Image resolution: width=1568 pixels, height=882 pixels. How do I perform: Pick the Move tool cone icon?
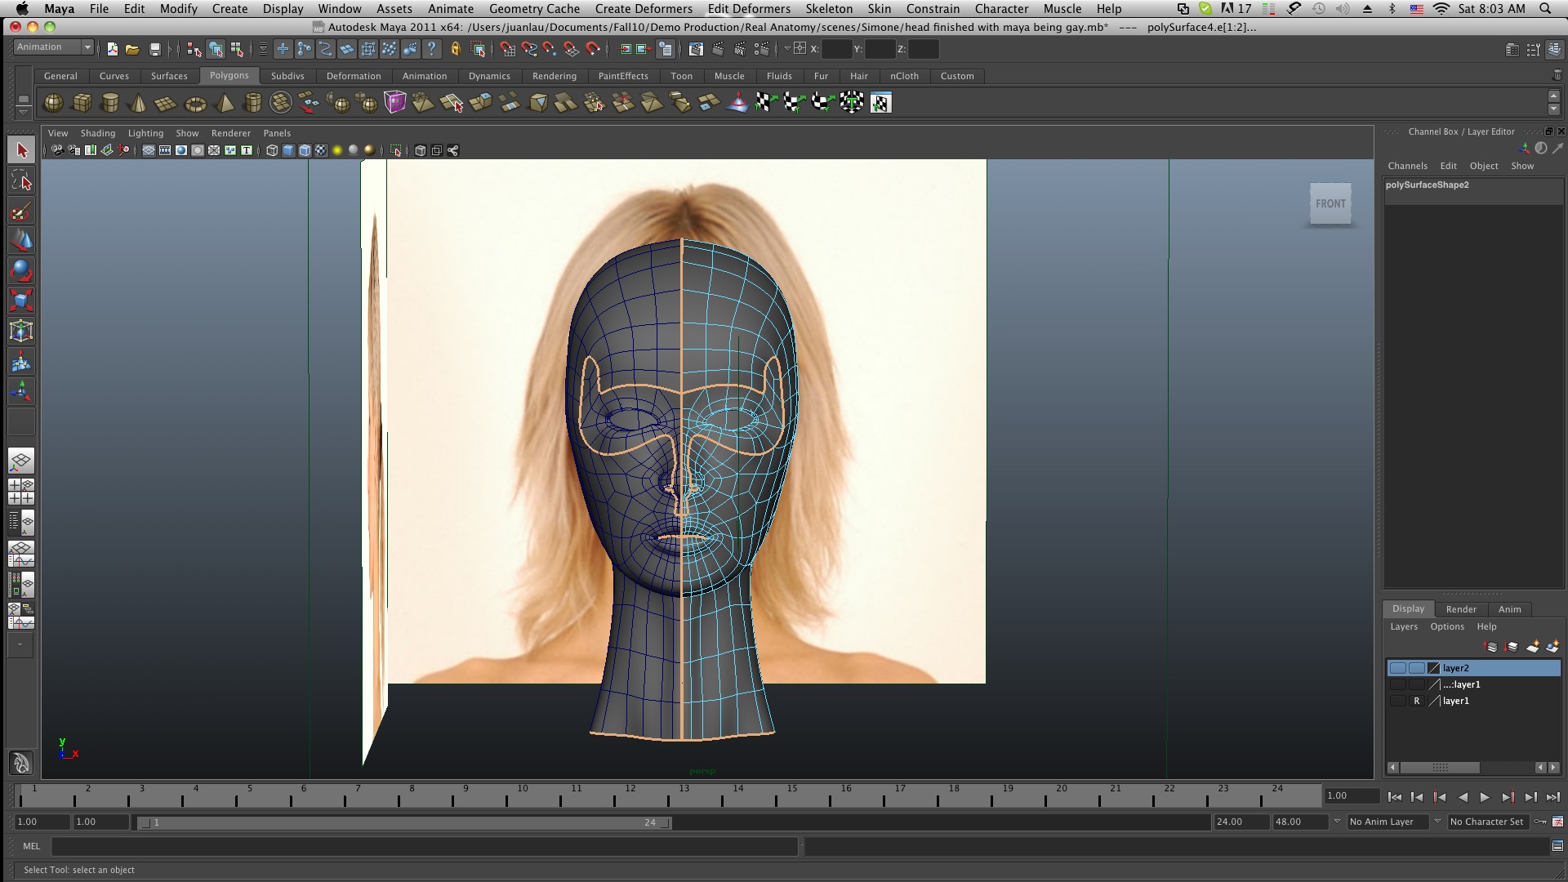pyautogui.click(x=21, y=241)
